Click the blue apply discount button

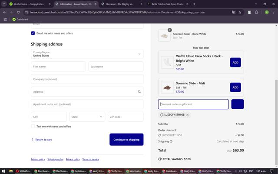[238, 104]
